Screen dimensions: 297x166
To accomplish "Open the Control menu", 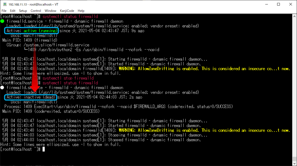I will (36, 11).
